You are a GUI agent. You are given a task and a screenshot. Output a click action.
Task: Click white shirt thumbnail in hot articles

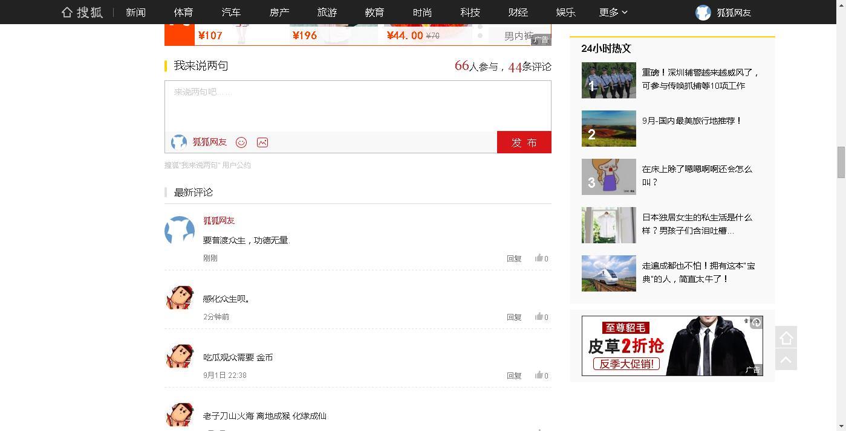coord(608,225)
